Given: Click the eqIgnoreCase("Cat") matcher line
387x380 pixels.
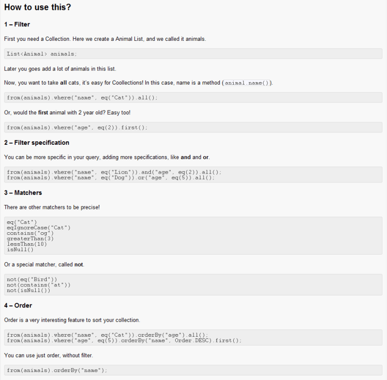Looking at the screenshot, I should [x=39, y=227].
